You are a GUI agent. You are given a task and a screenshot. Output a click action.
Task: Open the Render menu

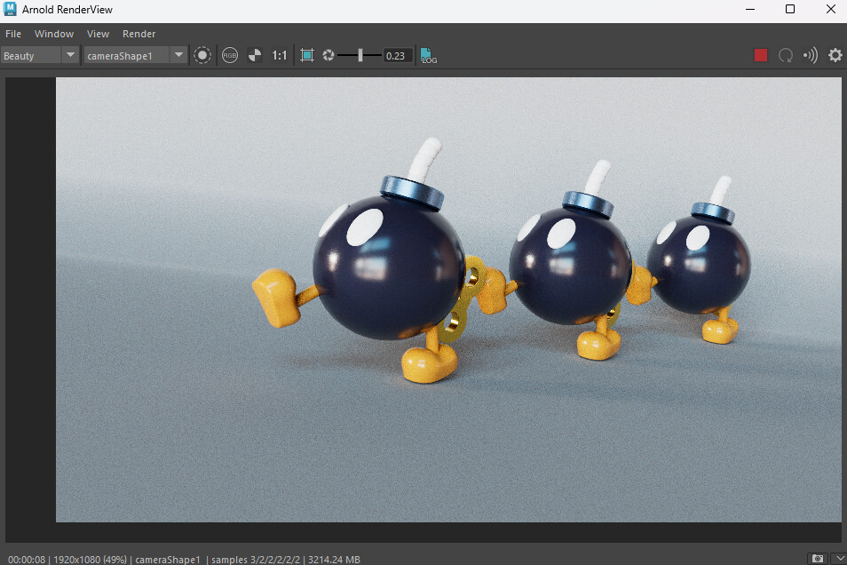pos(139,34)
